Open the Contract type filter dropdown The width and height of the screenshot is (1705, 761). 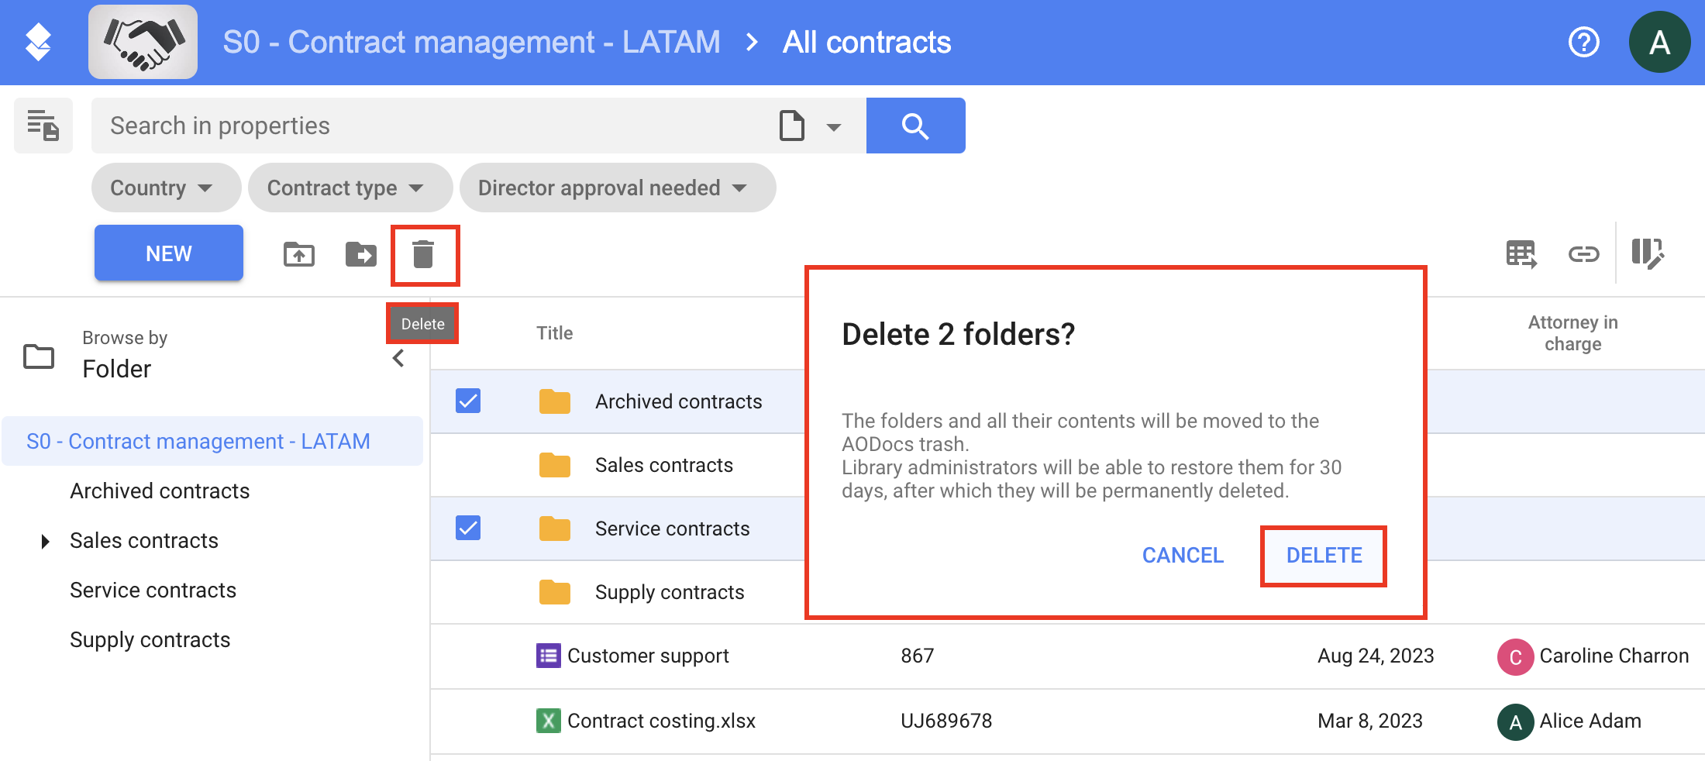tap(348, 188)
